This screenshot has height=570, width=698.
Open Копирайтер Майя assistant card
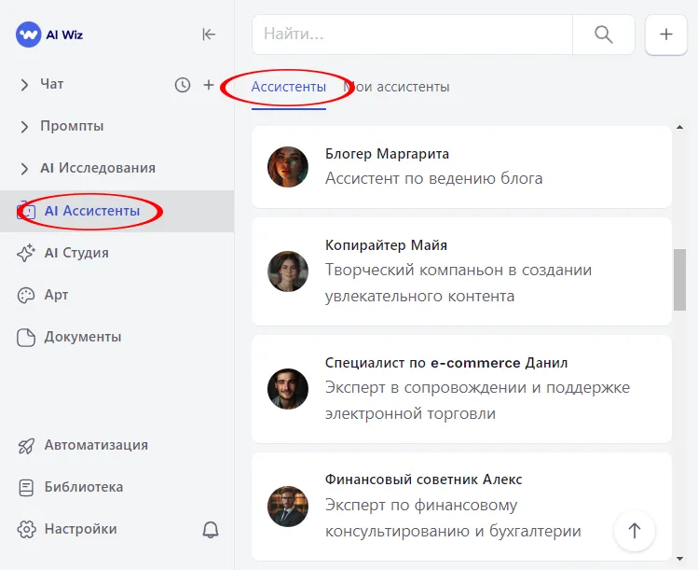pos(461,271)
